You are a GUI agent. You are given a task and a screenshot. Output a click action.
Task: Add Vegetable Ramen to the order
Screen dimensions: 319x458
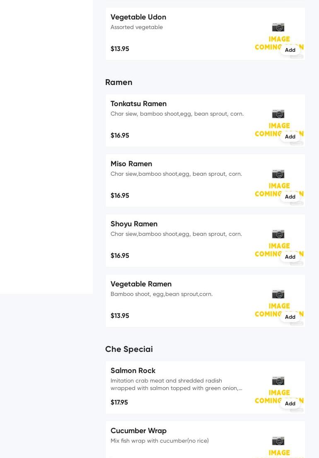[290, 317]
